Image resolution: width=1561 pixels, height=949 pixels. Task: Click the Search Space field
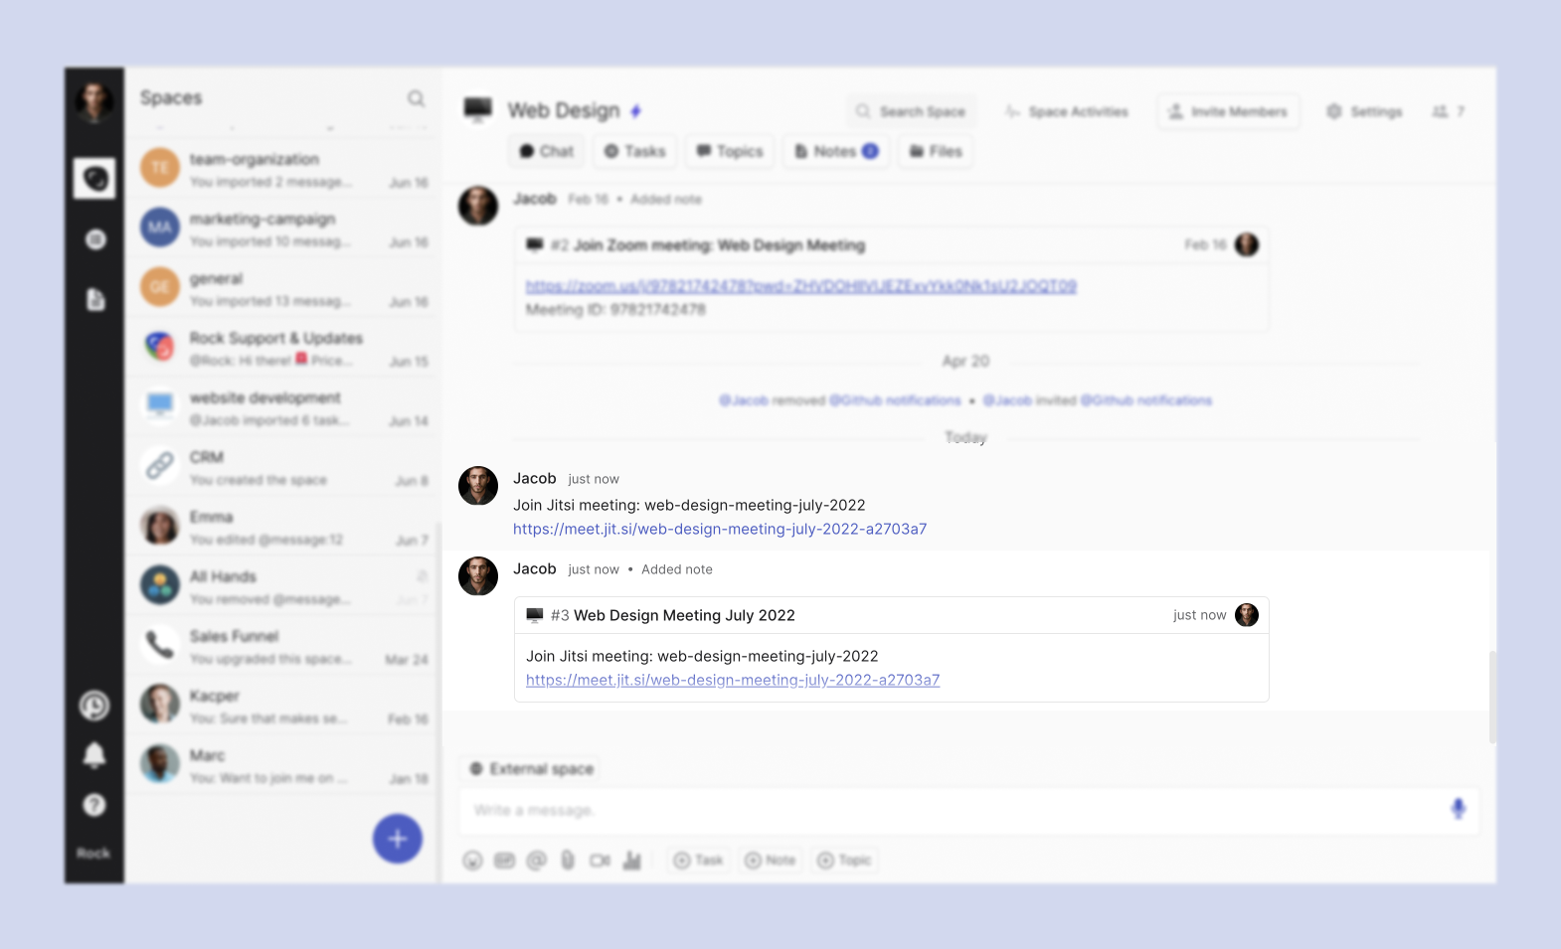[912, 111]
